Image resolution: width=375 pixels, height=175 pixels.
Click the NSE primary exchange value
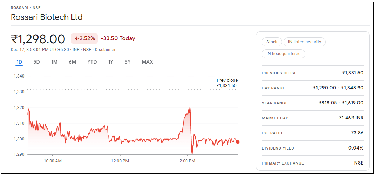pos(359,163)
